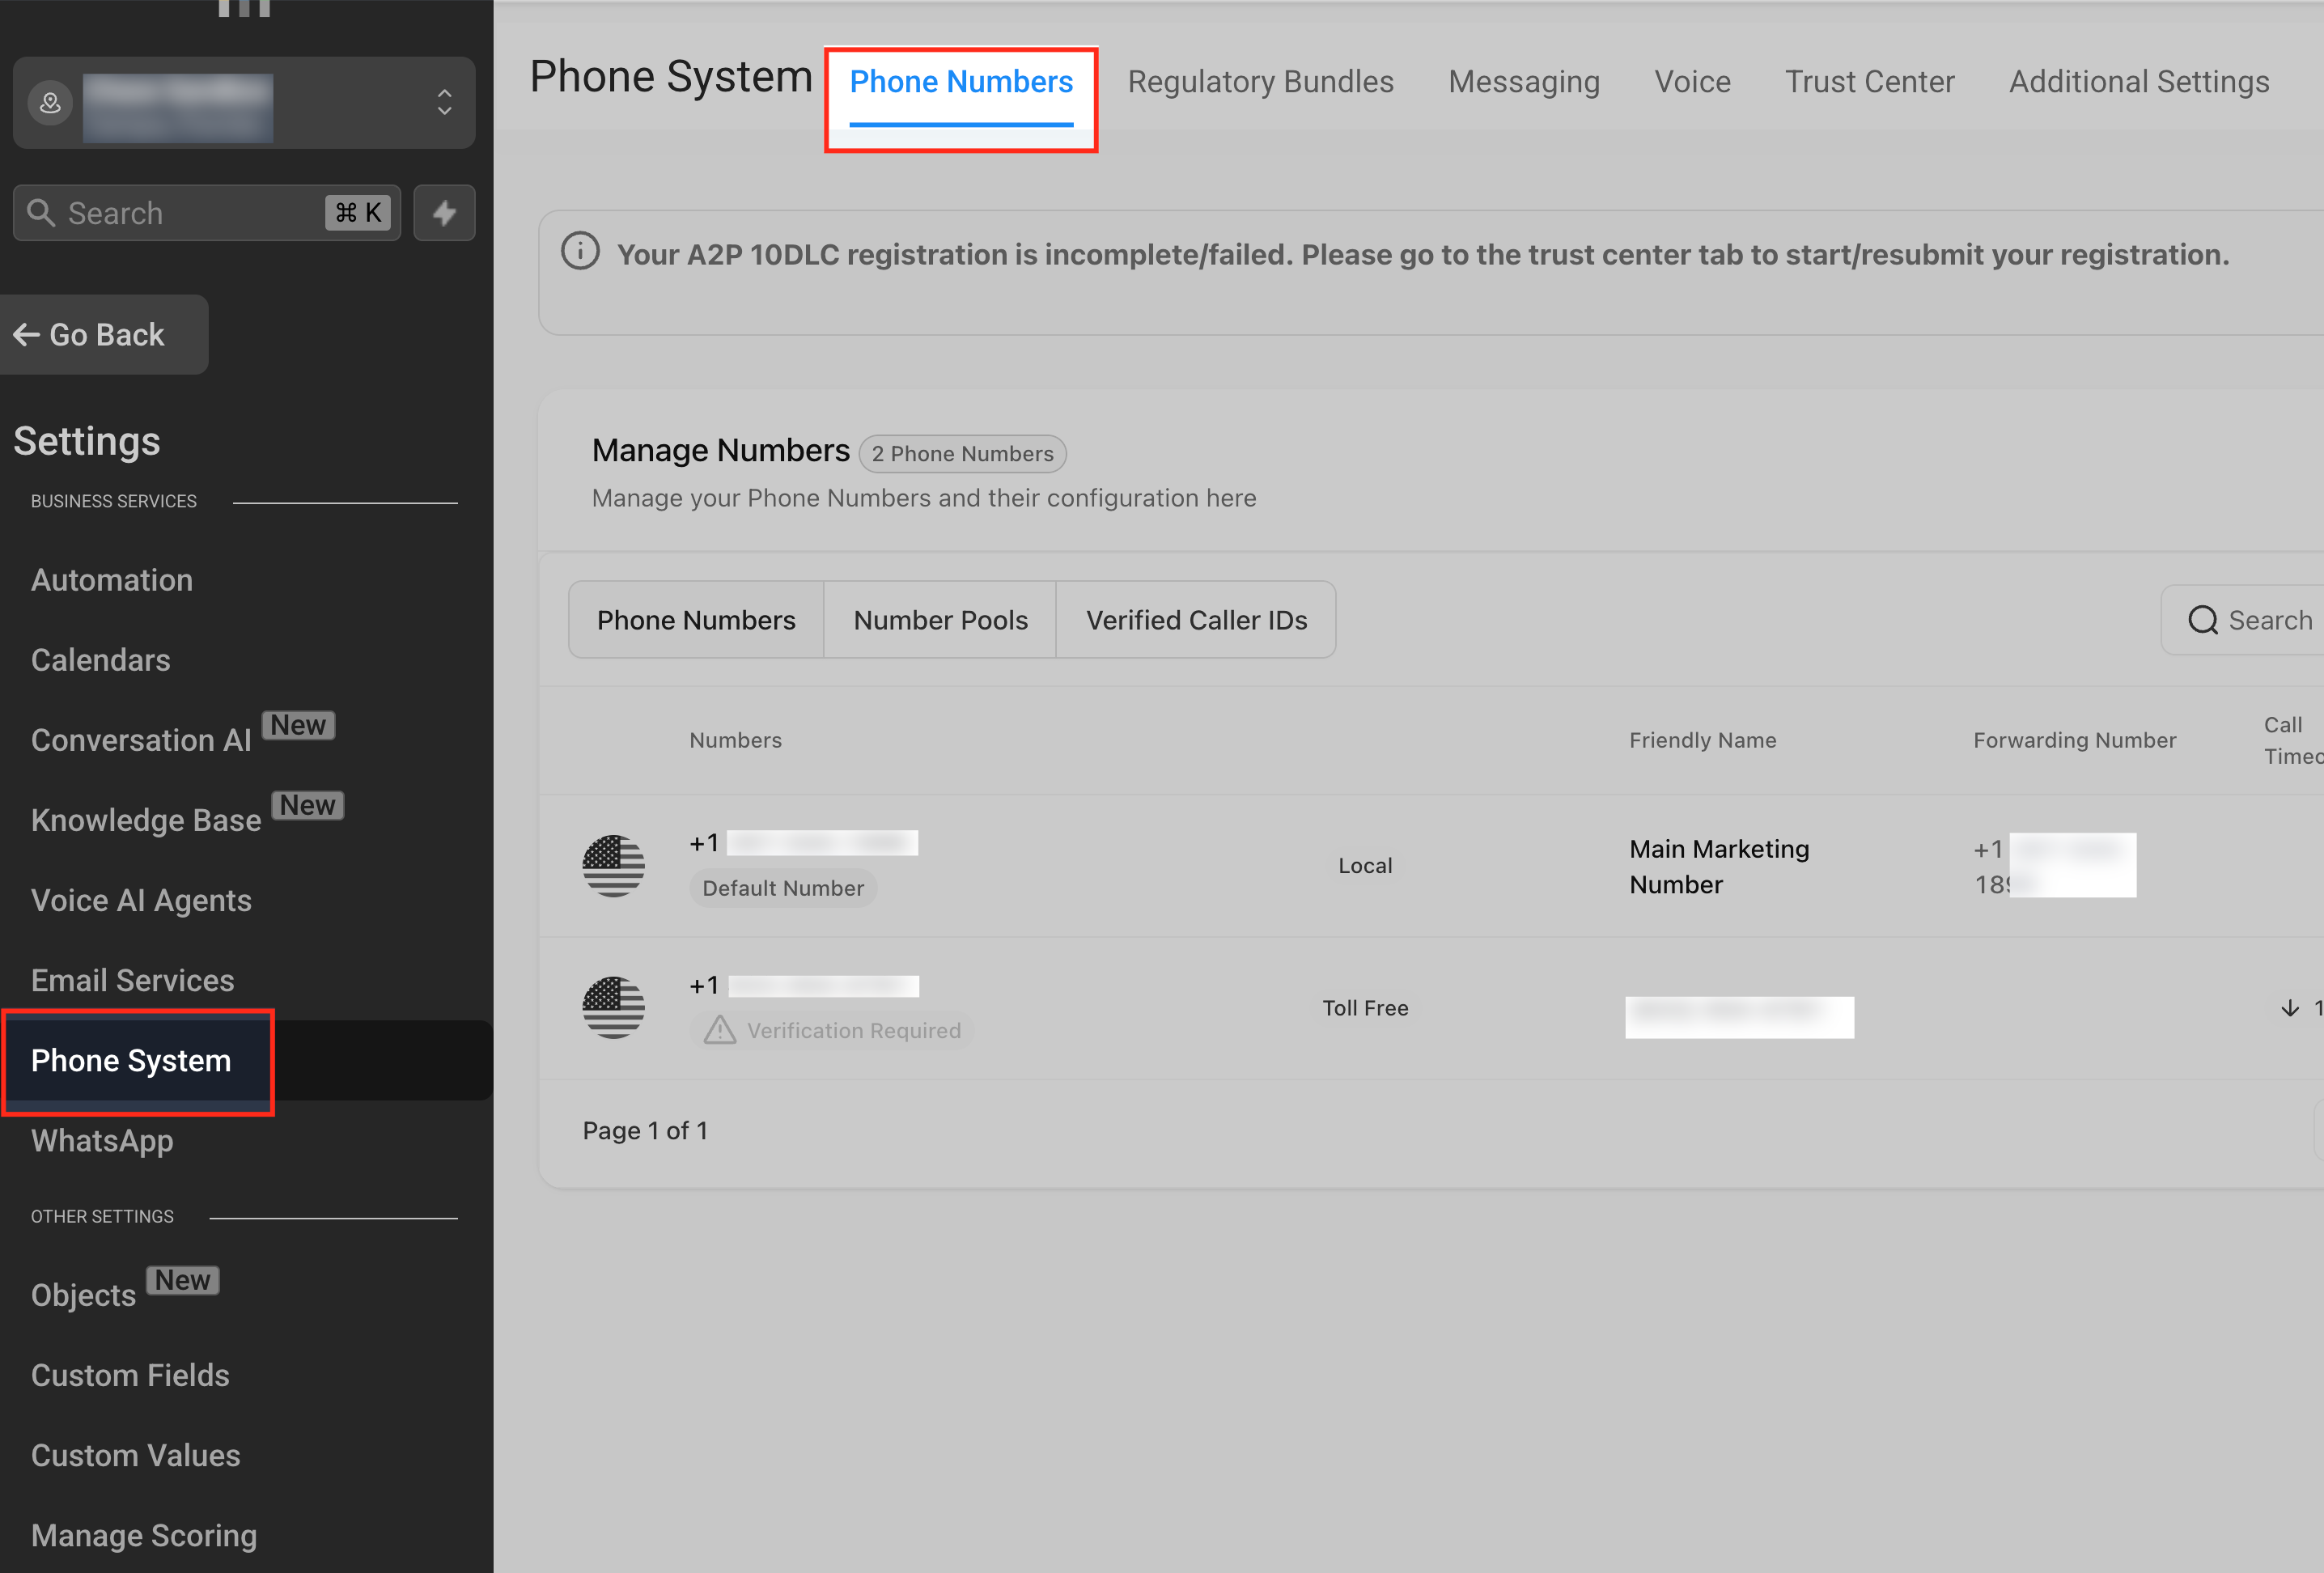
Task: Click the US flag of Default Number
Action: tap(613, 866)
